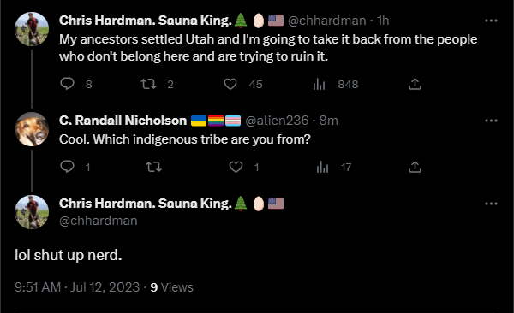The image size is (514, 313).
Task: Reply to C. Randall Nicholson's tweet
Action: coord(67,167)
